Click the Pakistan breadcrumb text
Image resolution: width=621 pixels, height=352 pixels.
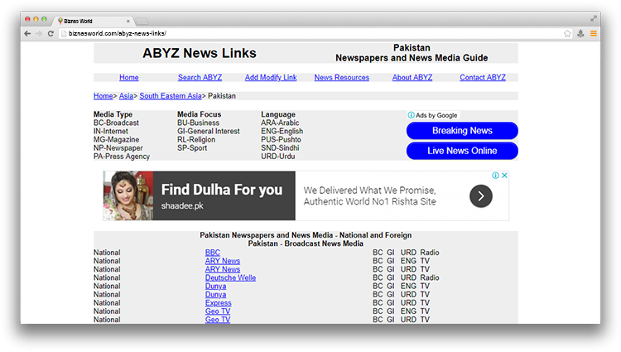222,96
